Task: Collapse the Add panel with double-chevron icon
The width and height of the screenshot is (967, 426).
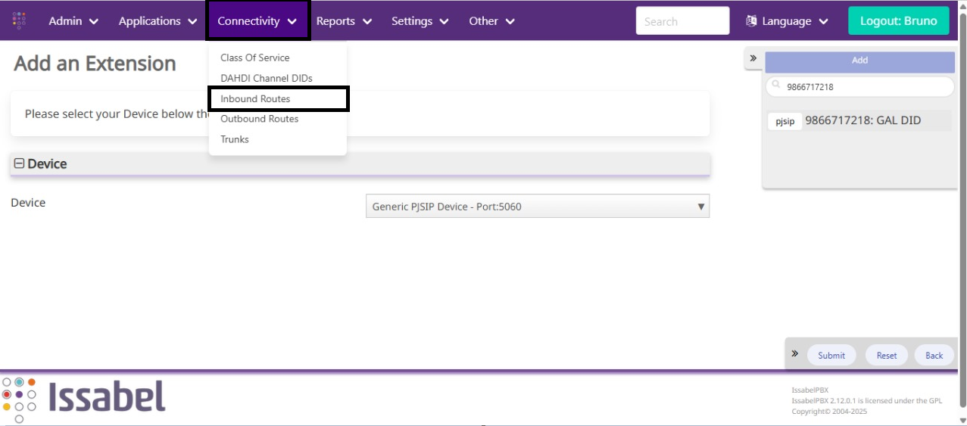Action: pos(753,58)
